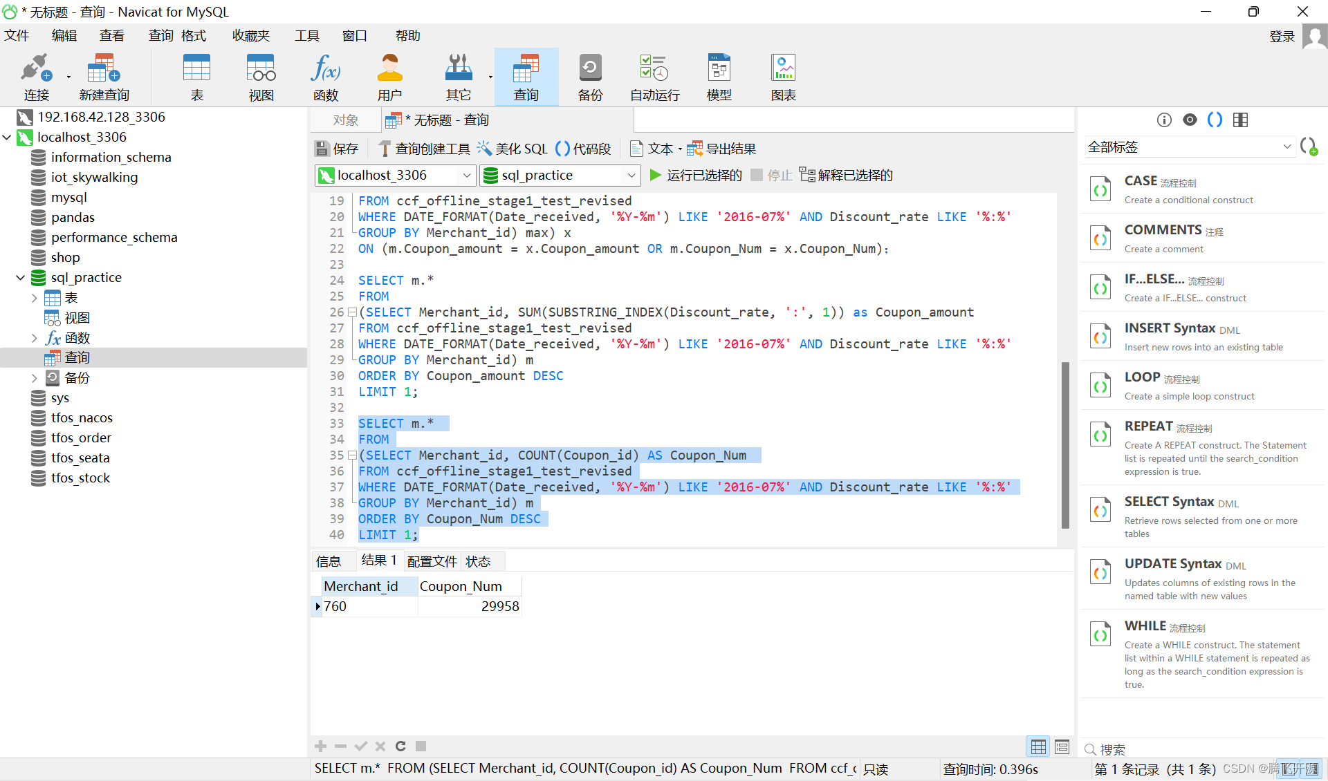
Task: Select the 查询 node in tree
Action: (77, 358)
